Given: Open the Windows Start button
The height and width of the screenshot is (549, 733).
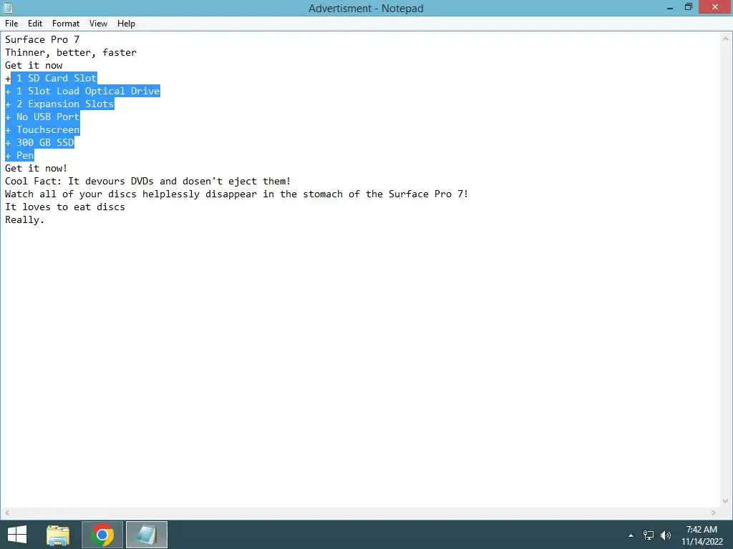Looking at the screenshot, I should coord(17,535).
